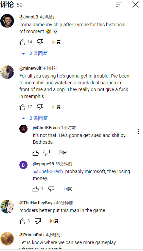Open @TheHartleyBoys' avatar thumbnail
Image resolution: width=143 pixels, height=251 pixels.
pyautogui.click(x=7, y=207)
